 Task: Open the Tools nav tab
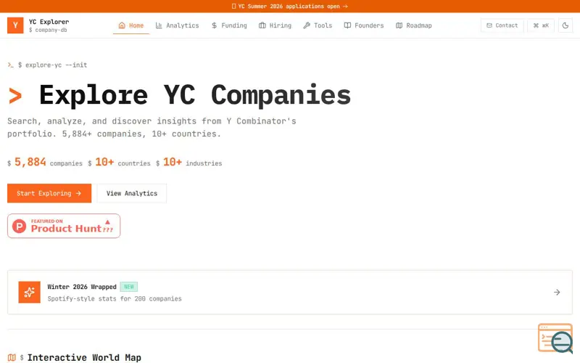(318, 25)
